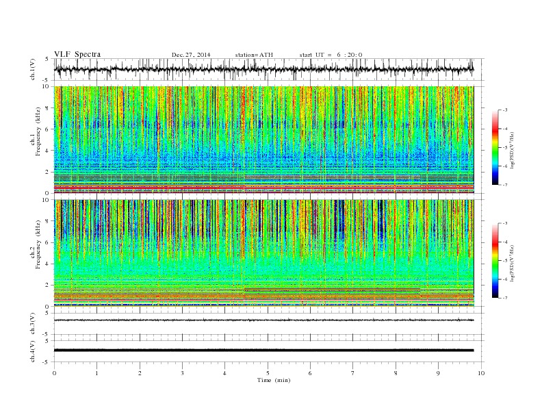Click time axis tick label 5
Viewport: 542px width, 419px height.
(x=268, y=373)
